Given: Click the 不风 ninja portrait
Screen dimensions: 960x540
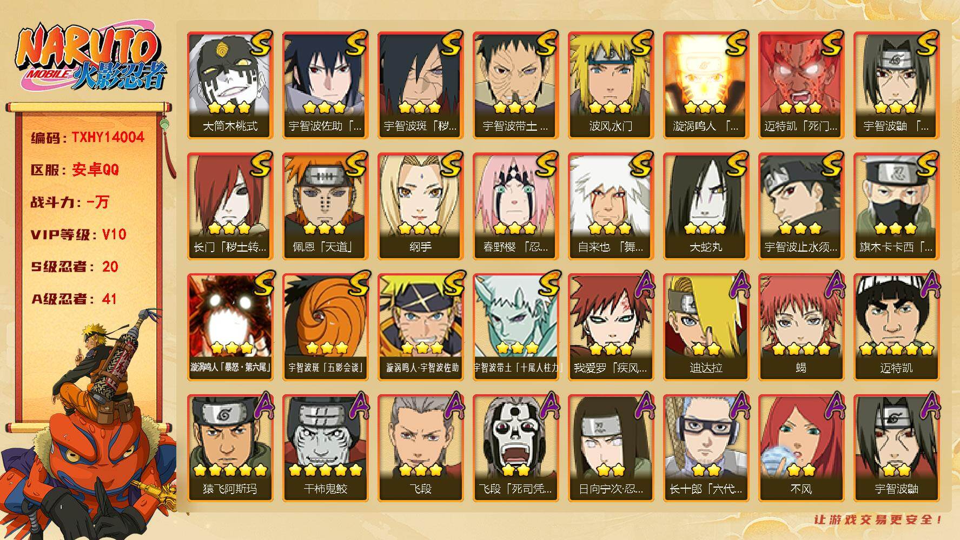Looking at the screenshot, I should pyautogui.click(x=801, y=448).
